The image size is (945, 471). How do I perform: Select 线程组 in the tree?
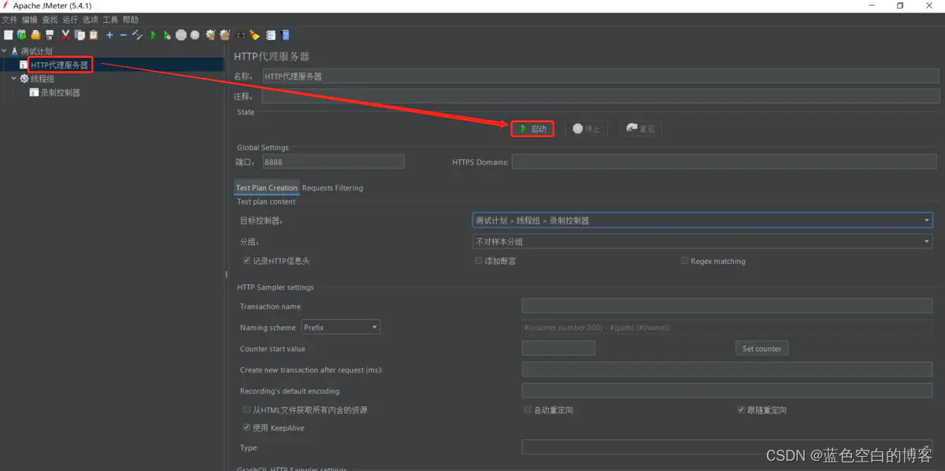pyautogui.click(x=43, y=79)
